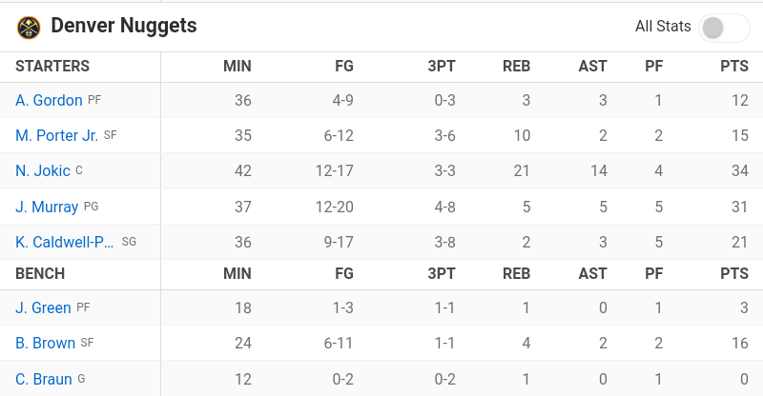Select B. Brown player link

click(45, 343)
